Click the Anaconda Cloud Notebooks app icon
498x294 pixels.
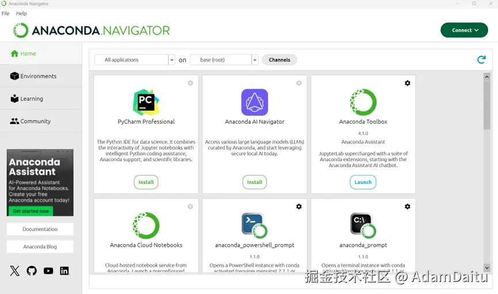146,226
